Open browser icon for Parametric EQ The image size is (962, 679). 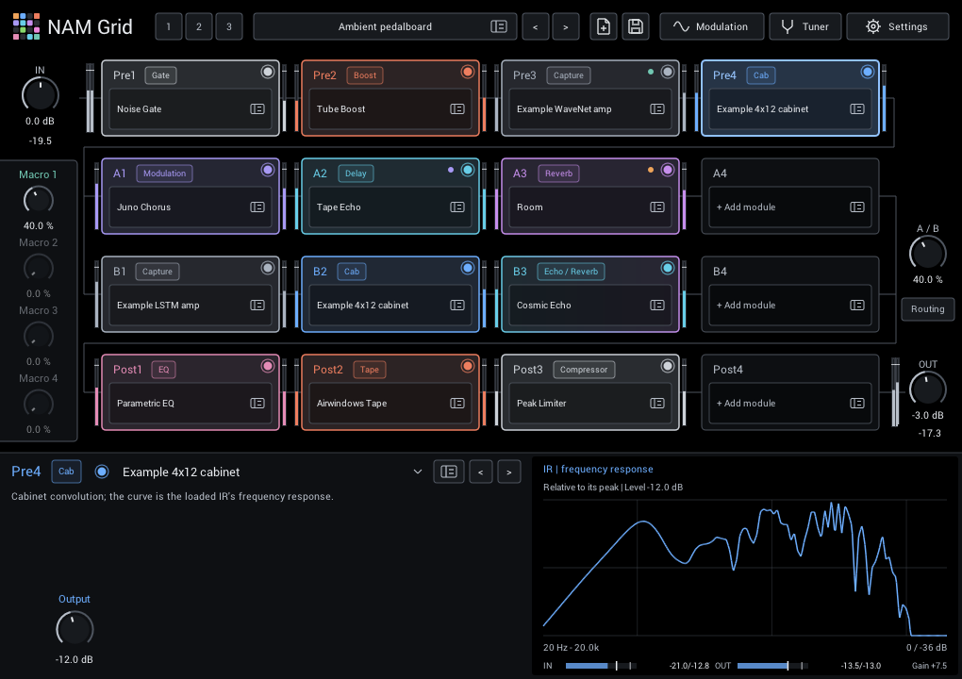tap(257, 404)
